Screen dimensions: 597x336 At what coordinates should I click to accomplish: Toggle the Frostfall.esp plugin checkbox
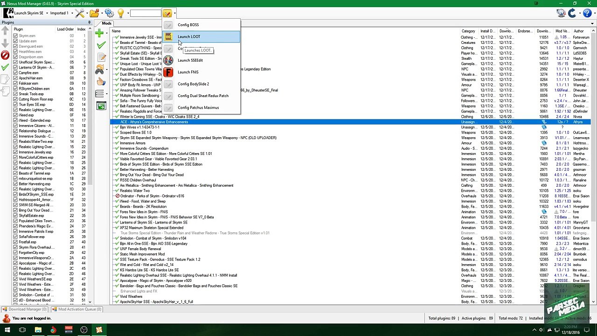pyautogui.click(x=15, y=242)
